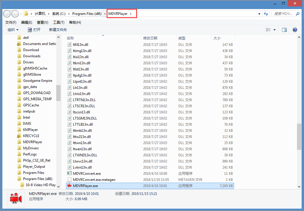Select the MDVRConvert.exe.metagen file icon
Viewport: 304px width, 211px height.
(x=69, y=179)
